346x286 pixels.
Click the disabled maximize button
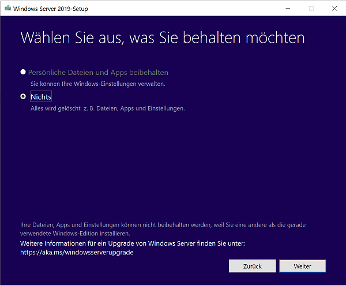pyautogui.click(x=311, y=9)
